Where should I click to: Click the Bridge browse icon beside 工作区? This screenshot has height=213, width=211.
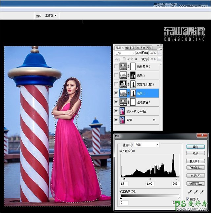tap(38, 15)
